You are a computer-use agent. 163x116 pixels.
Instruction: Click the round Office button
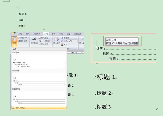(13, 33)
